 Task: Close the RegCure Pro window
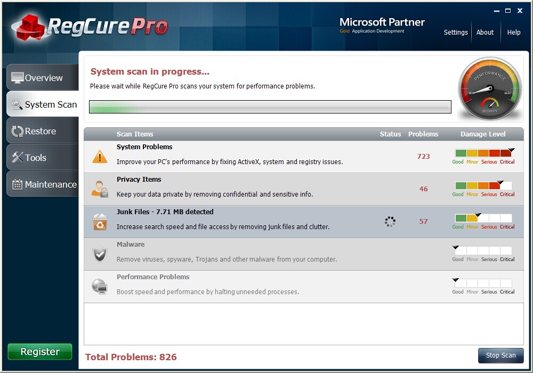point(520,11)
